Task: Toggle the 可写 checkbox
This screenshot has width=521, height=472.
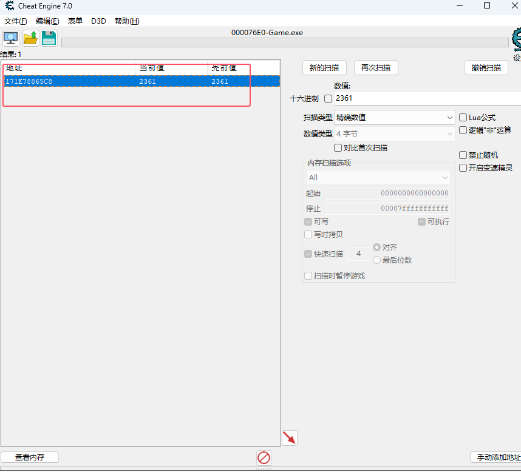Action: click(308, 221)
